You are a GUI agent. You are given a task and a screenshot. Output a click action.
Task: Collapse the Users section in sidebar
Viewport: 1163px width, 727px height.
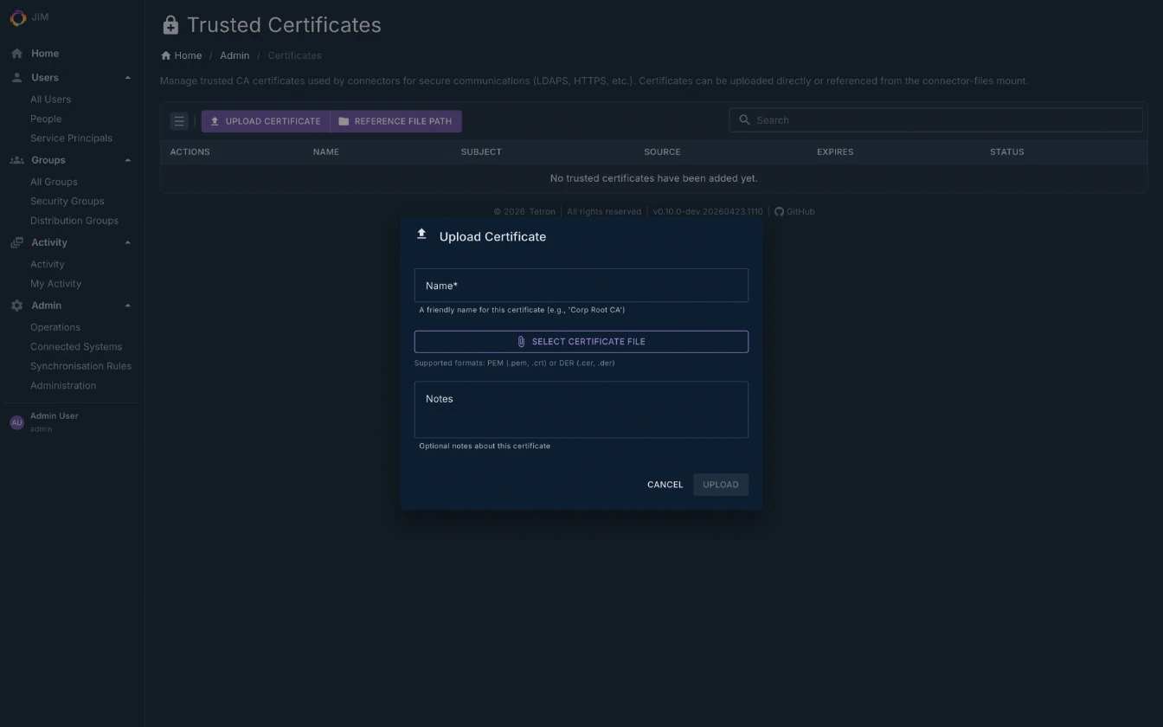127,77
